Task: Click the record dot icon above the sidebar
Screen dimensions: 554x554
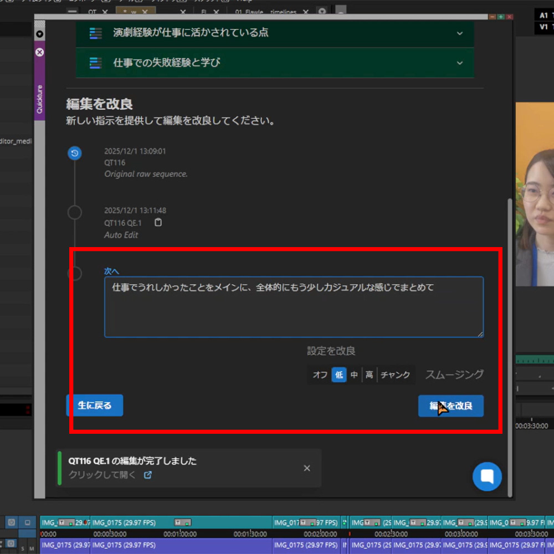Action: [39, 34]
